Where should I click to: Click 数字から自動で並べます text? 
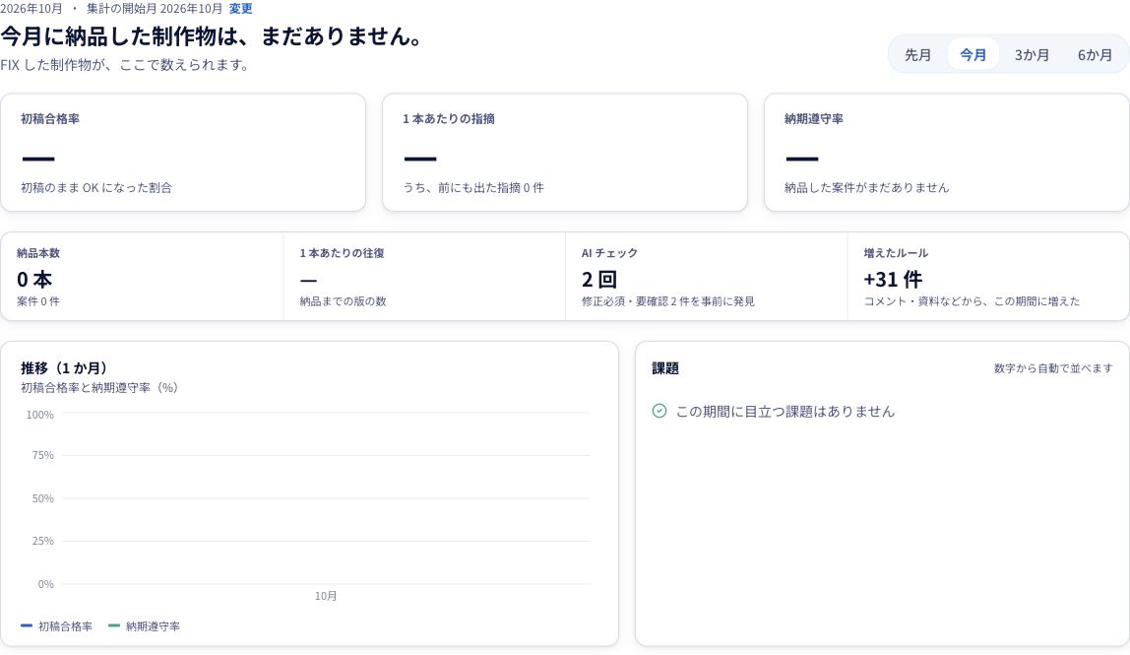coord(1053,368)
